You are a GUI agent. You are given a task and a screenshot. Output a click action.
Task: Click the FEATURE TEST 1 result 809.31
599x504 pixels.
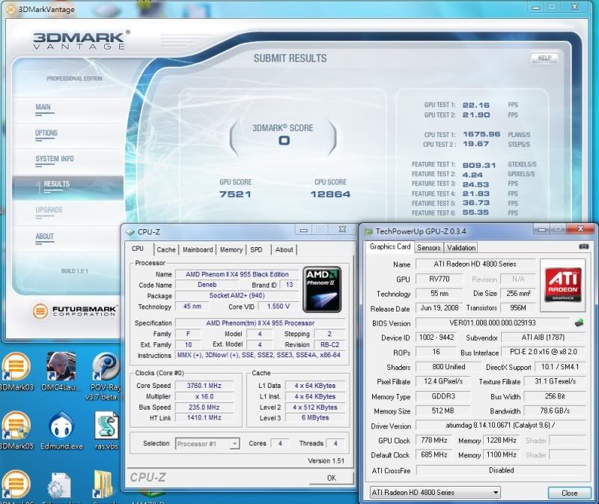[479, 165]
